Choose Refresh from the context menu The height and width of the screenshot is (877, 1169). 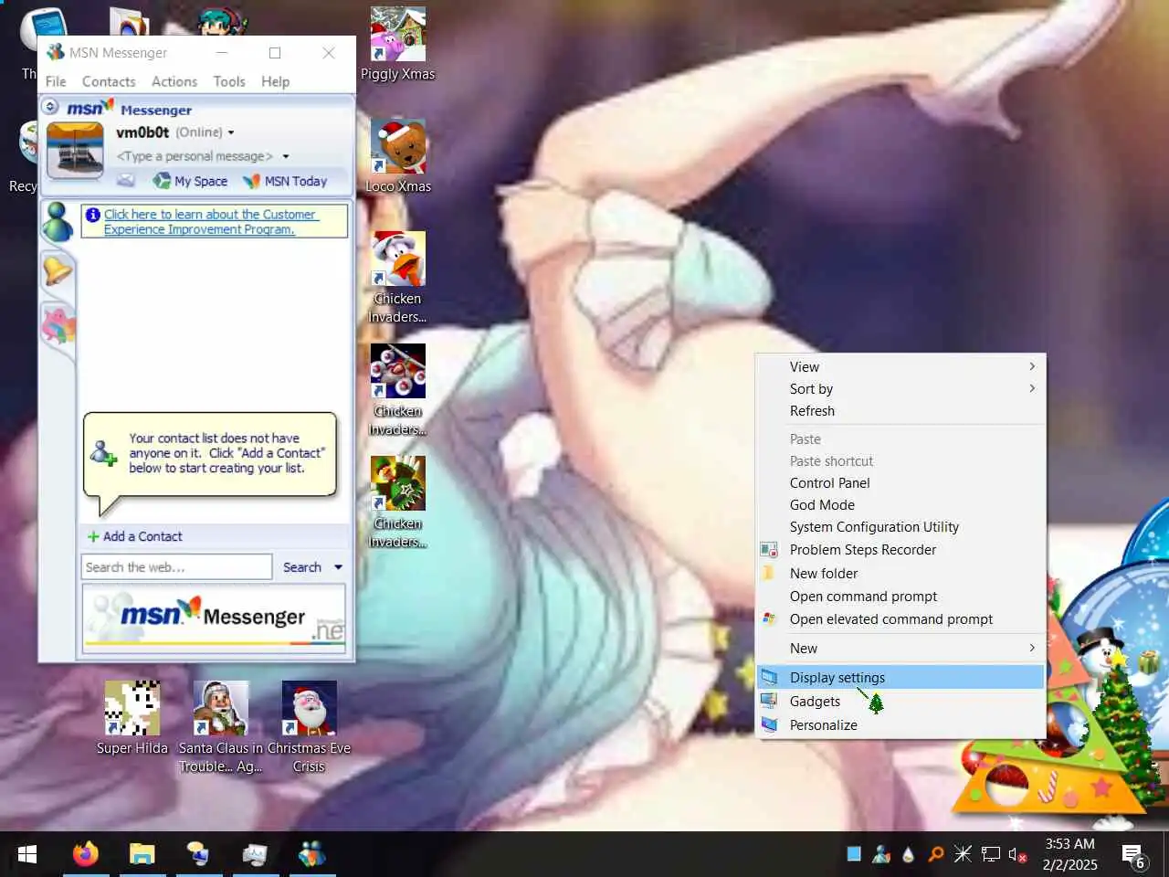(x=900, y=411)
